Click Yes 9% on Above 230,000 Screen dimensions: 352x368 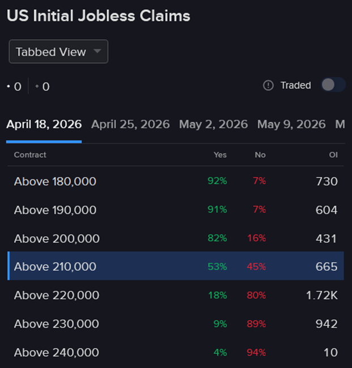(220, 324)
